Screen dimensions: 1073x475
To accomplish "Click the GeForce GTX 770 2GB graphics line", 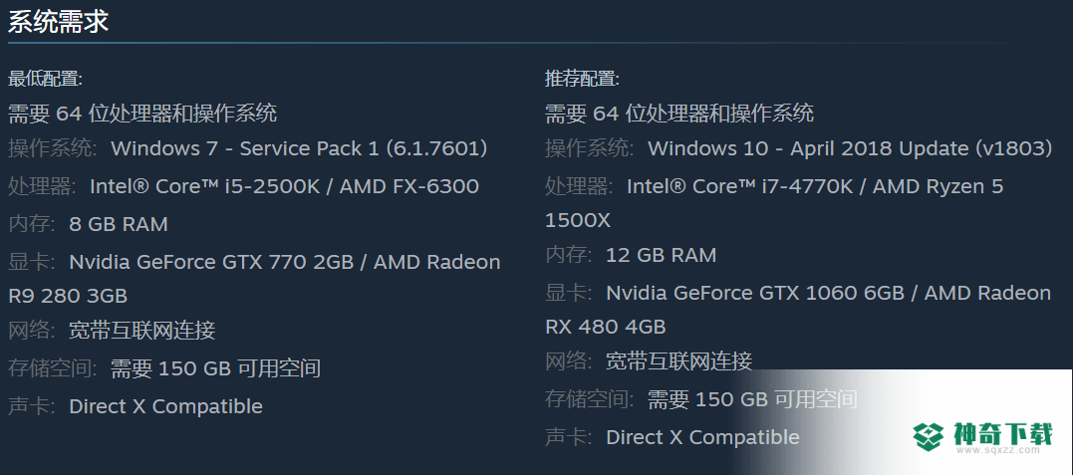I will (285, 262).
